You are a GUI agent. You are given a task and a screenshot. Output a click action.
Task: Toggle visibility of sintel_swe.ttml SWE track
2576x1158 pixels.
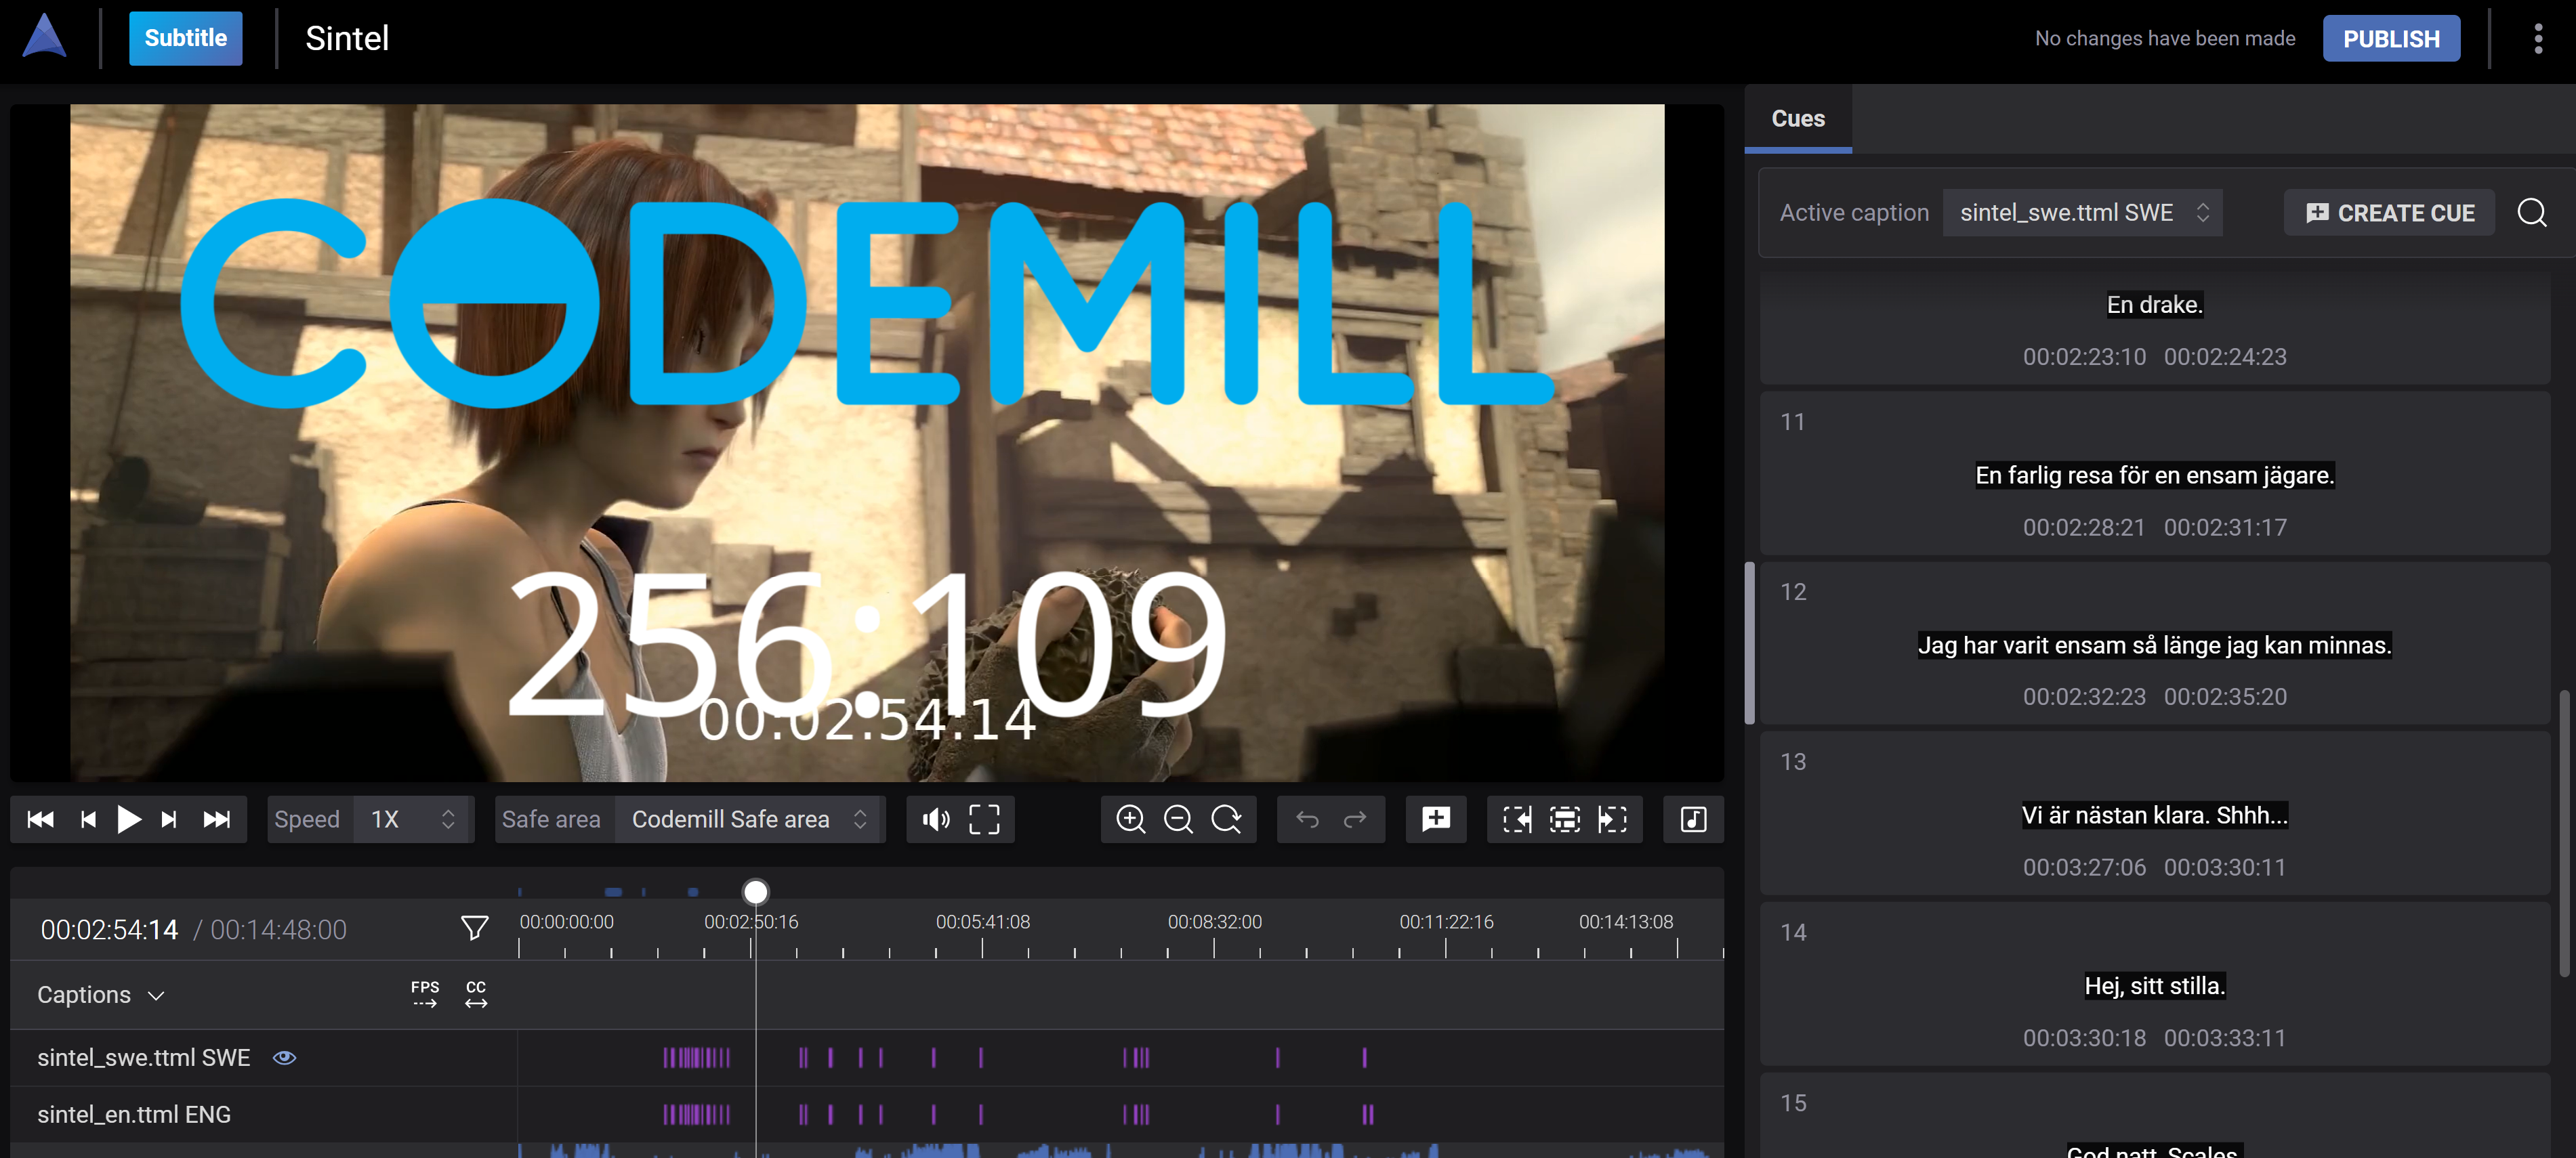(x=285, y=1057)
